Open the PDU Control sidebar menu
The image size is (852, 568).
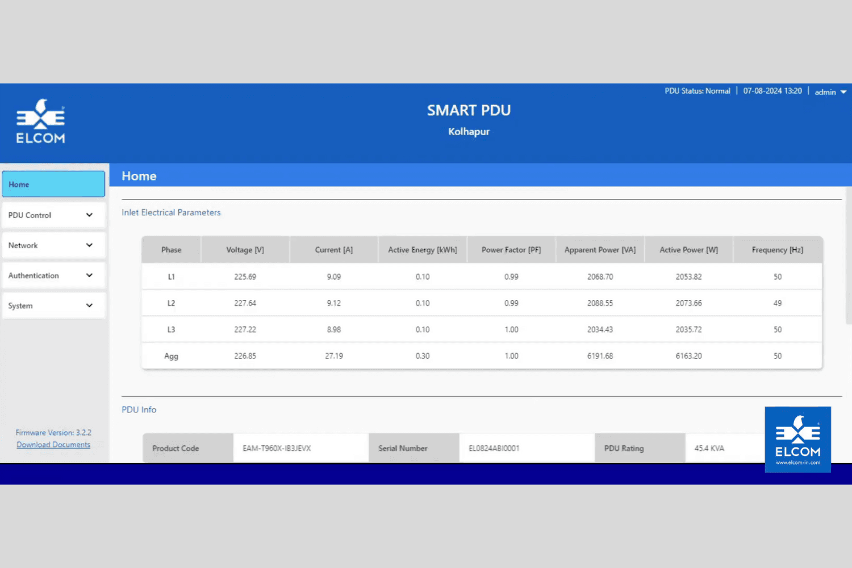click(30, 215)
